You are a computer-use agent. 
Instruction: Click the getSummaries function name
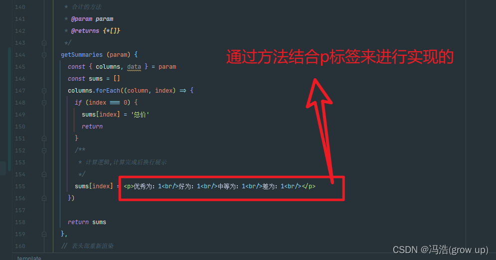point(82,55)
